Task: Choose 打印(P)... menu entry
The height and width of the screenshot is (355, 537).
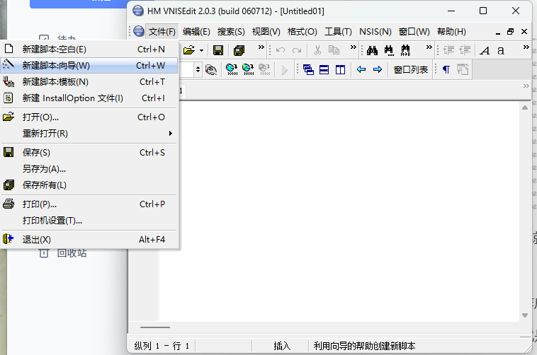Action: click(x=89, y=204)
